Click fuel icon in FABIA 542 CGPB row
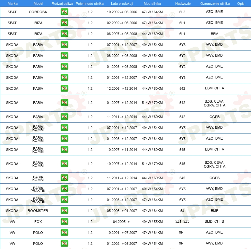 point(64,117)
